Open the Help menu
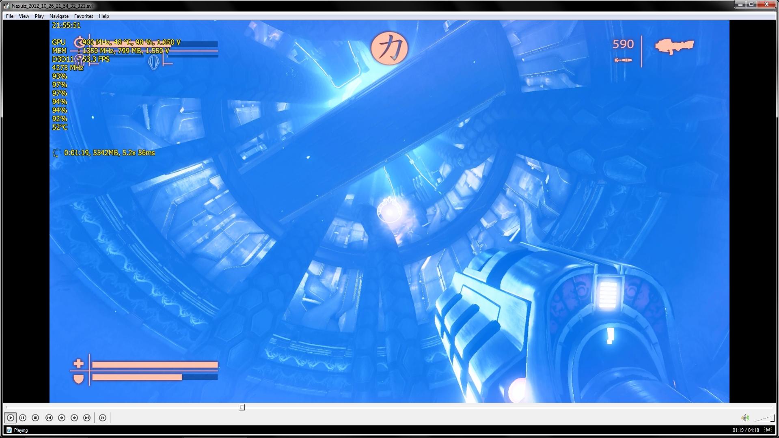Image resolution: width=779 pixels, height=438 pixels. (104, 16)
